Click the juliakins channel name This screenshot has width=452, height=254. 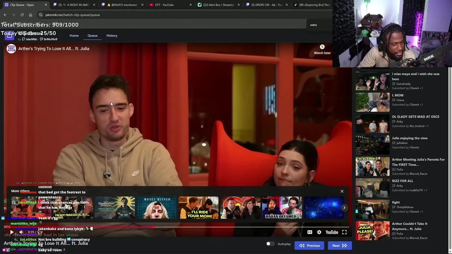402,143
